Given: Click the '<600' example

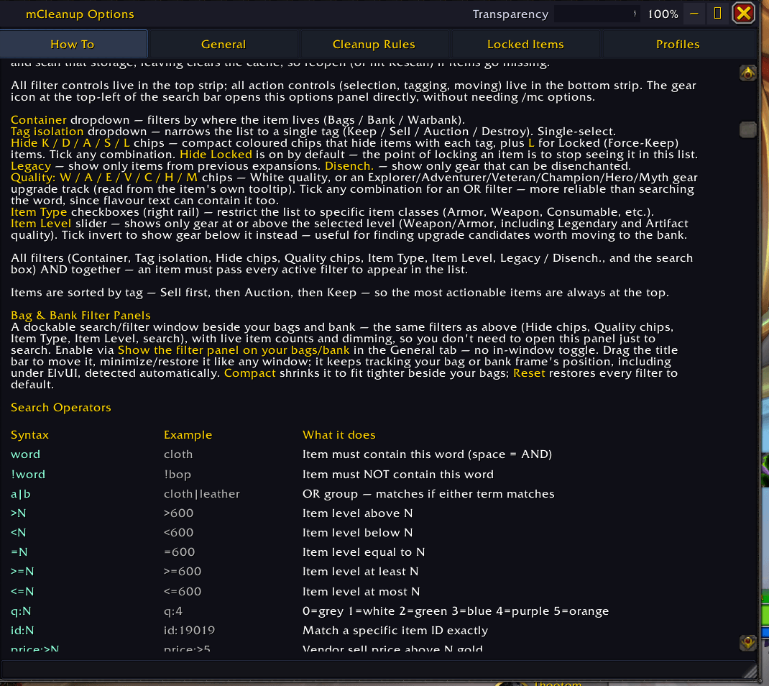Looking at the screenshot, I should (178, 532).
